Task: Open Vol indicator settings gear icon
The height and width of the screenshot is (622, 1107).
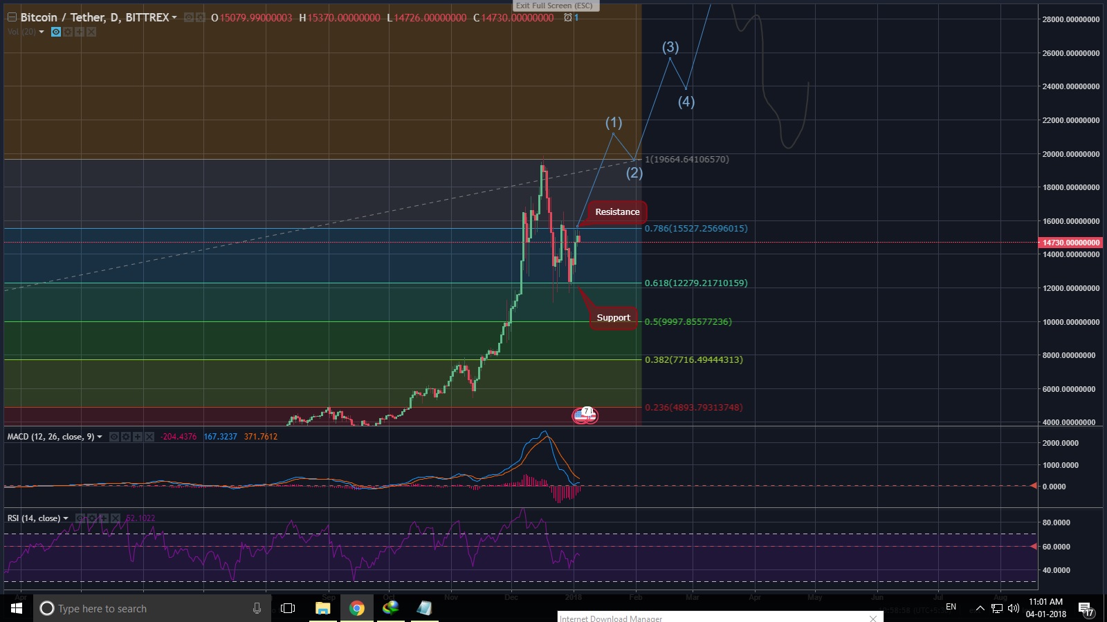Action: pos(68,32)
